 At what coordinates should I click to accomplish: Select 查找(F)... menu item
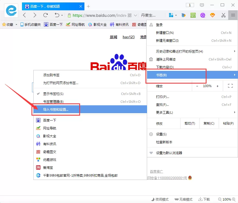click(192, 104)
